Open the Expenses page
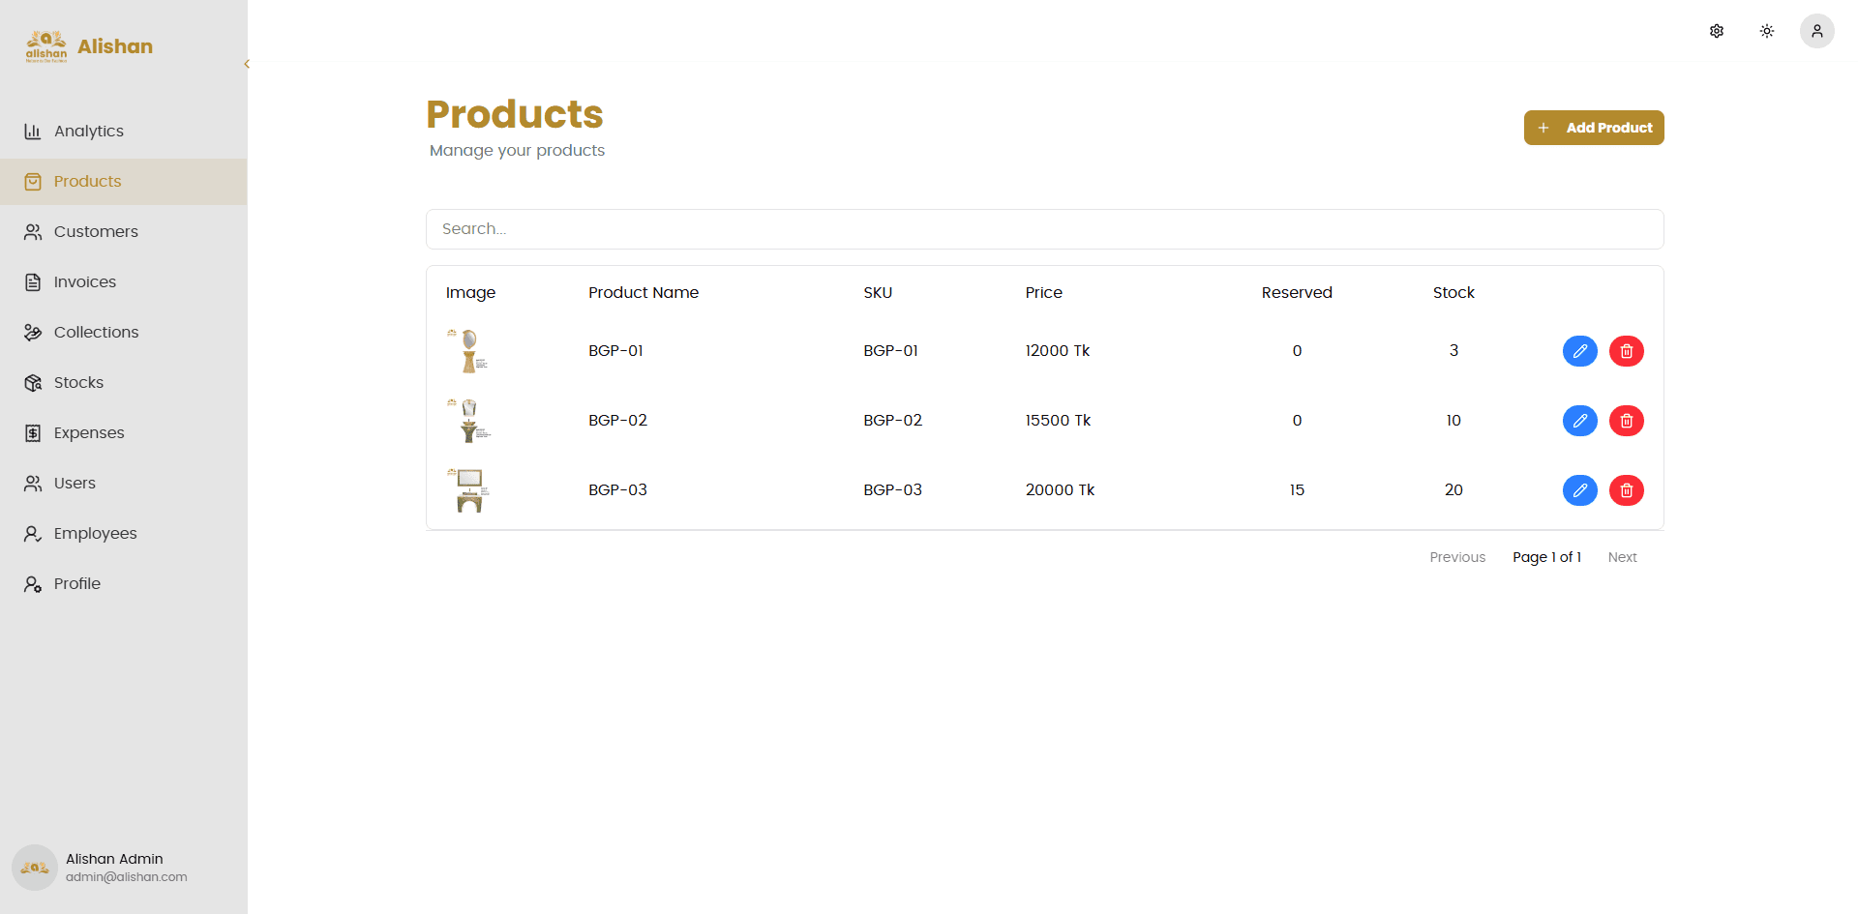Viewport: 1858px width, 914px height. tap(123, 433)
